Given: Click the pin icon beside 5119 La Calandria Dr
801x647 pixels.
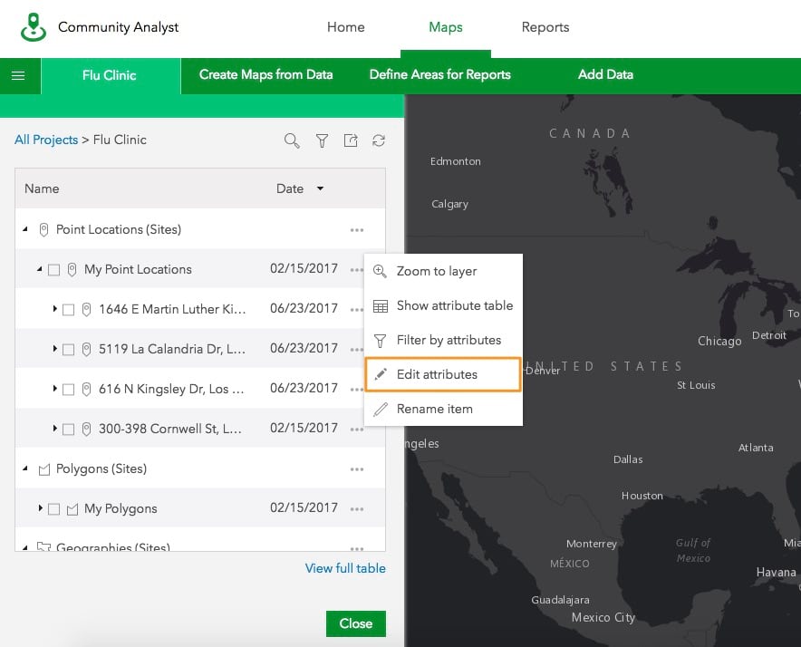Looking at the screenshot, I should click(x=86, y=349).
